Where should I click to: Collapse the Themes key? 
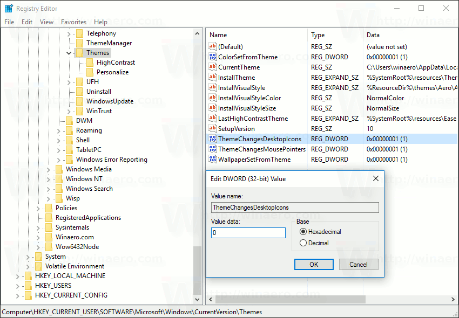tap(69, 52)
